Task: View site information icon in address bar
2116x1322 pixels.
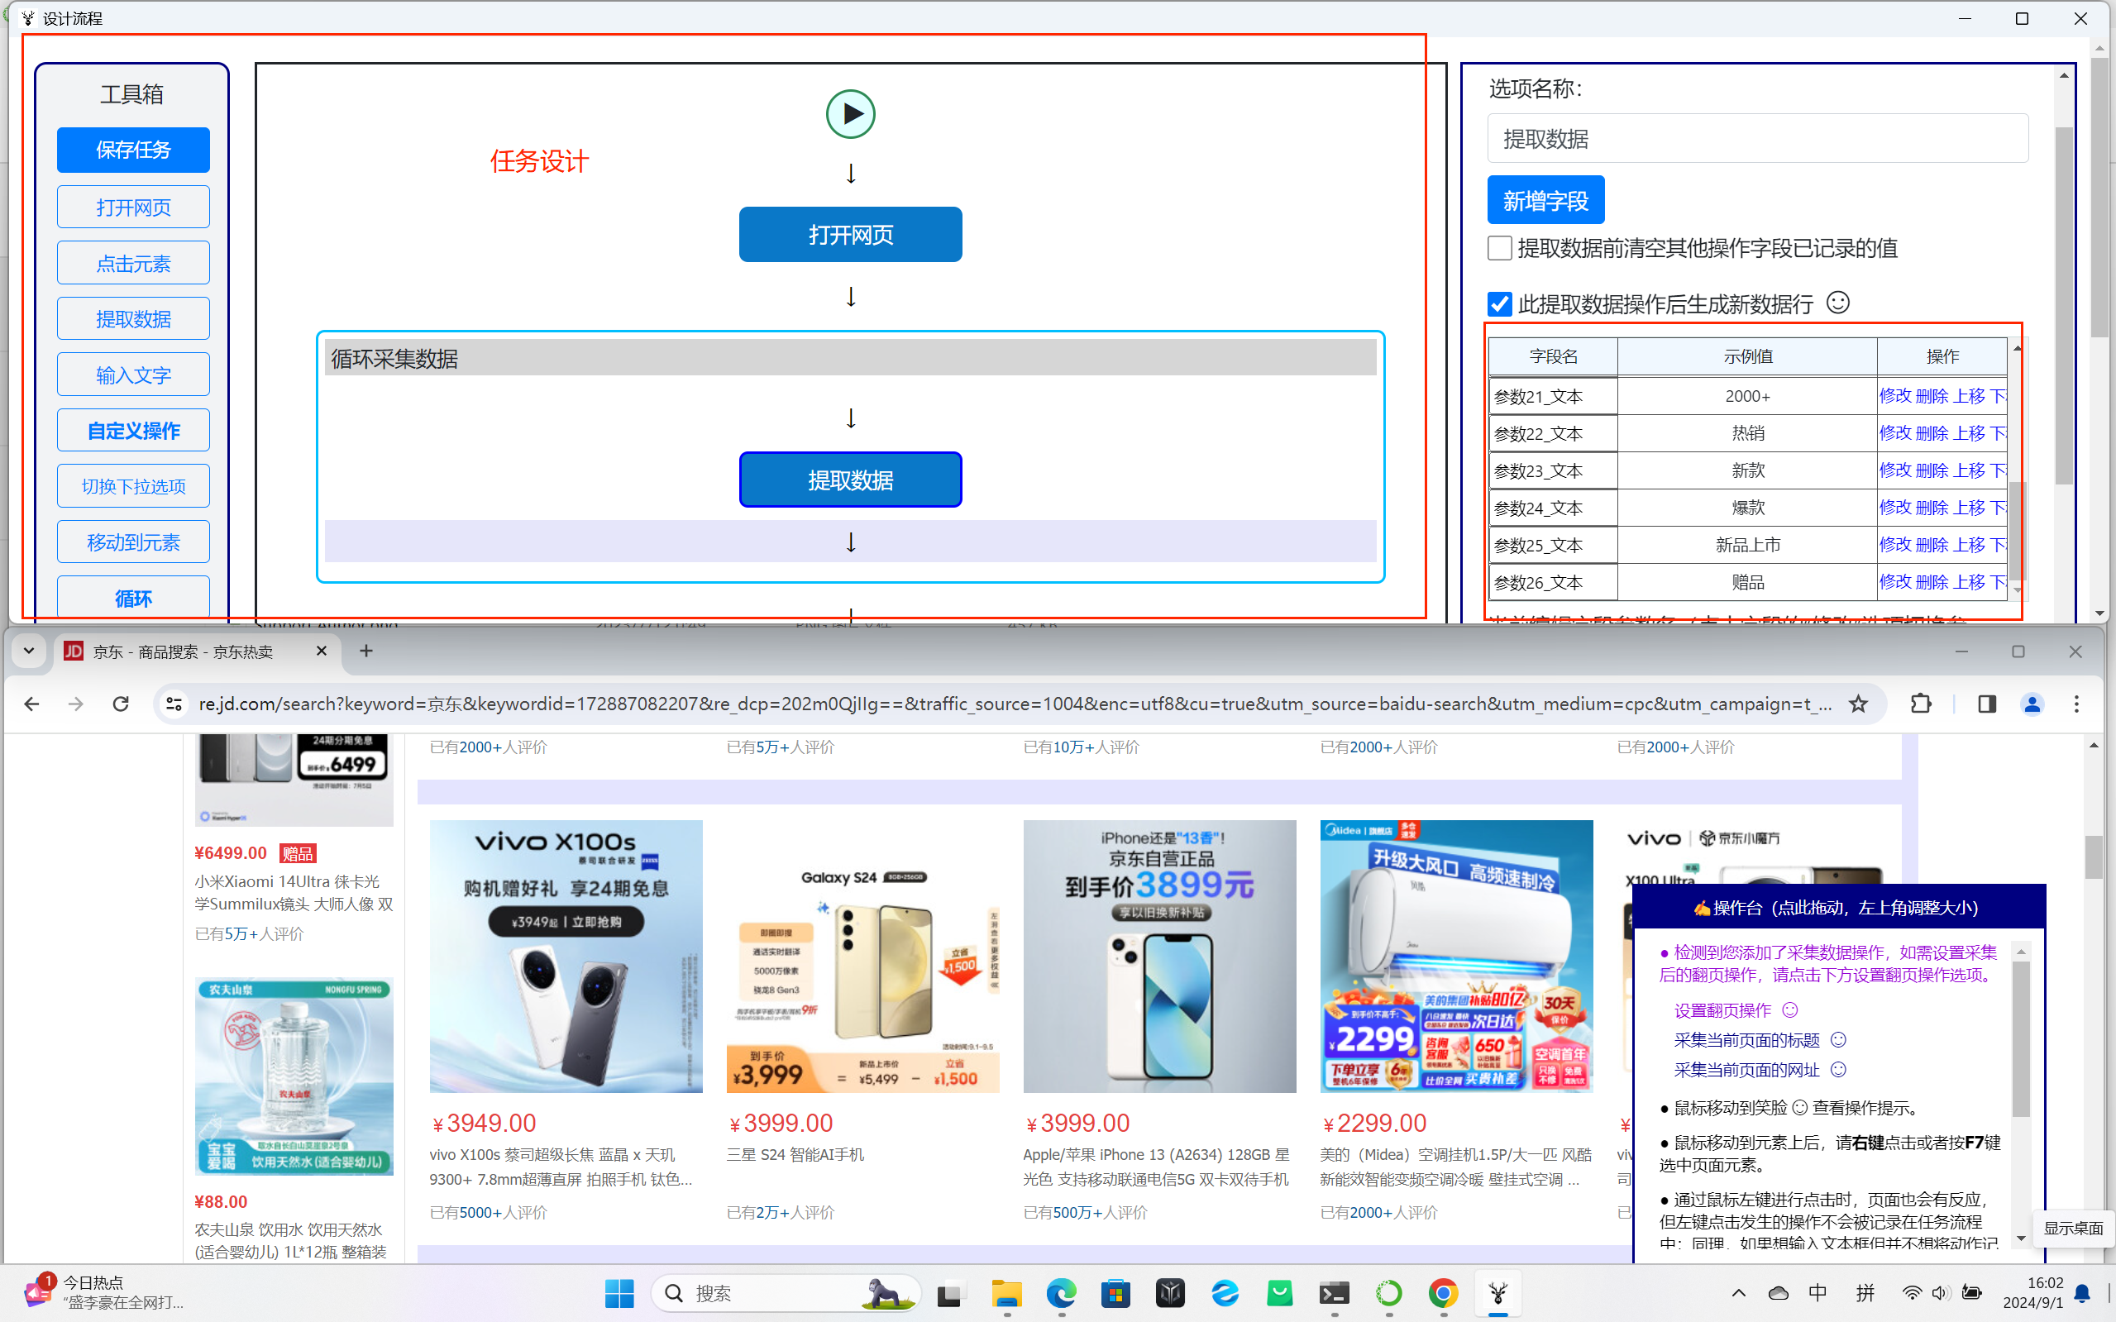Action: (x=174, y=704)
